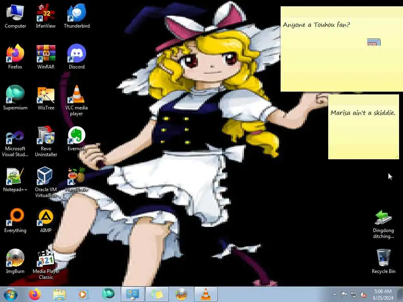Select the ImgBurn desktop shortcut
The width and height of the screenshot is (403, 302).
click(15, 261)
